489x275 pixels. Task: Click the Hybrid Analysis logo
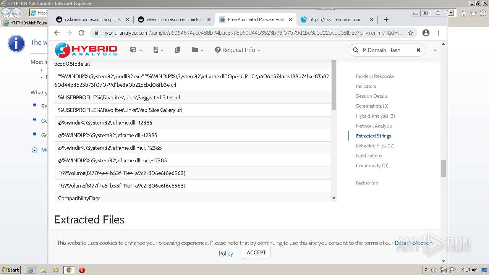click(x=86, y=50)
